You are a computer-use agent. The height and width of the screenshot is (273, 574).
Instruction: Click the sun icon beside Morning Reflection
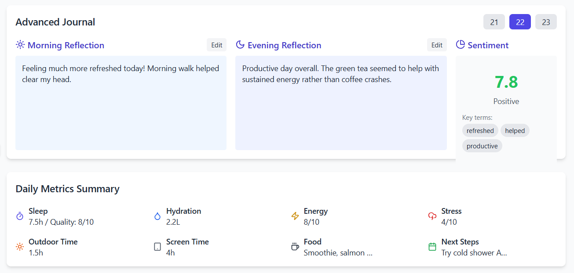click(x=20, y=45)
